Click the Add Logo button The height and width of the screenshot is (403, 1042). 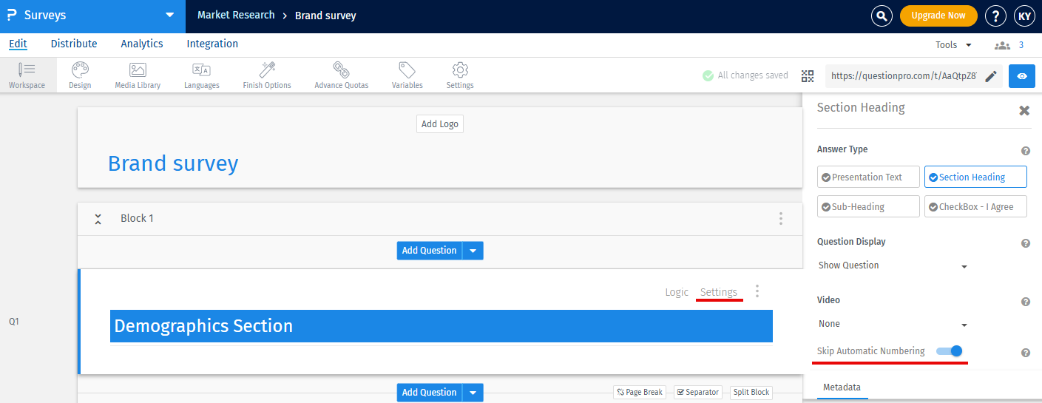click(x=439, y=124)
